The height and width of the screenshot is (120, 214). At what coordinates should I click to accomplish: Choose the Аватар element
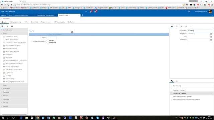(8, 76)
